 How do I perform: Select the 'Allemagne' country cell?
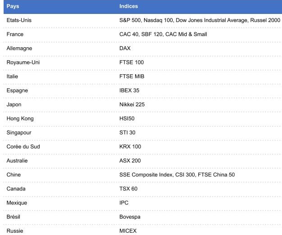tap(19, 48)
